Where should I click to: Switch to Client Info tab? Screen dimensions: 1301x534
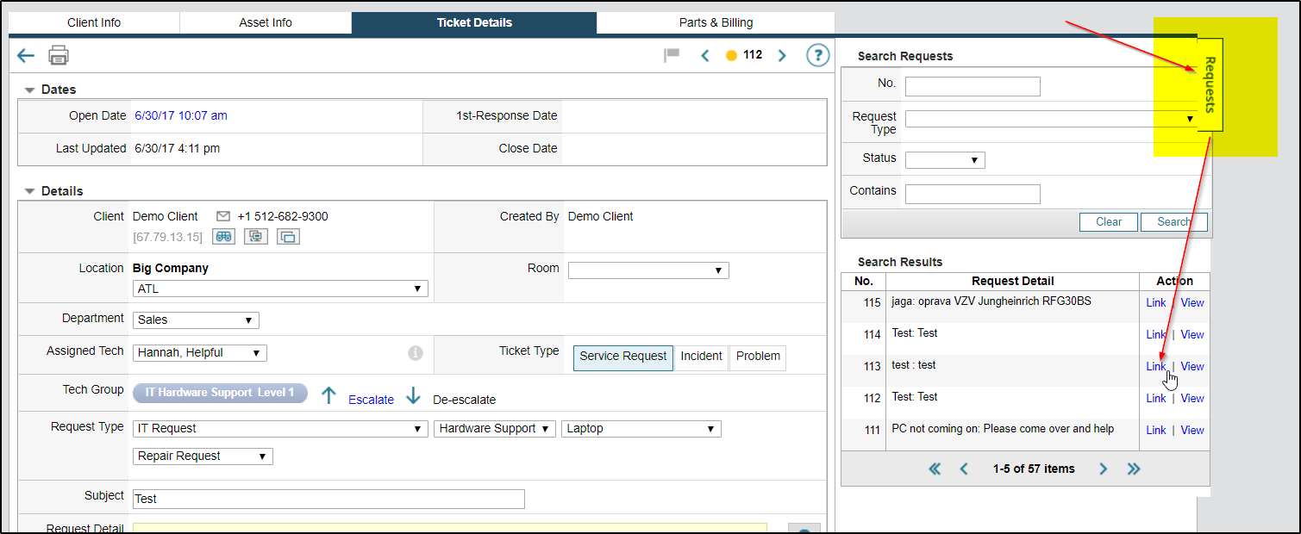94,22
